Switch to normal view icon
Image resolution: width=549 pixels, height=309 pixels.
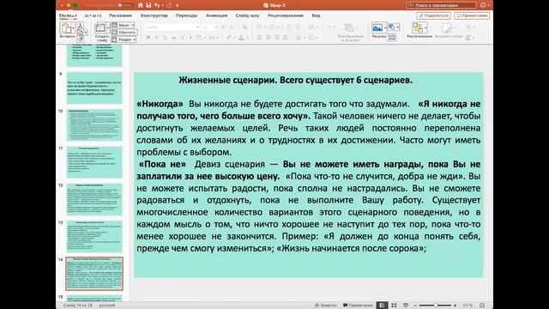pyautogui.click(x=382, y=306)
